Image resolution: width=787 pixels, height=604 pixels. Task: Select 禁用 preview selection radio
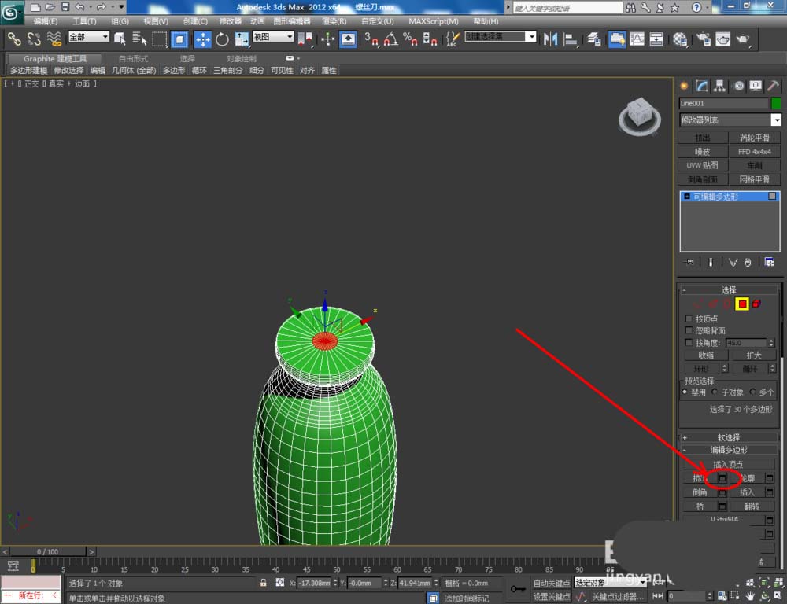coord(685,392)
